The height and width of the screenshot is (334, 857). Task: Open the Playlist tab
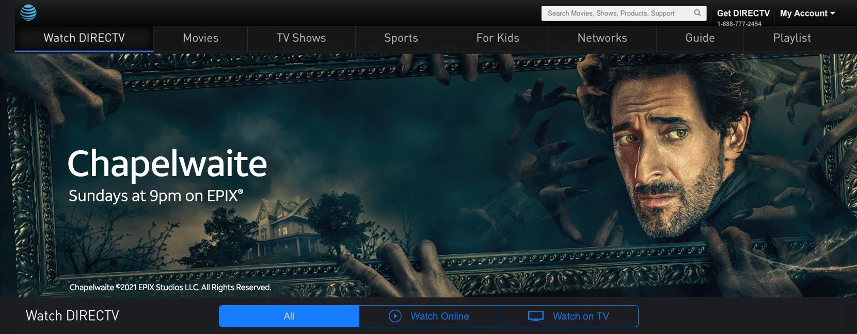coord(792,38)
